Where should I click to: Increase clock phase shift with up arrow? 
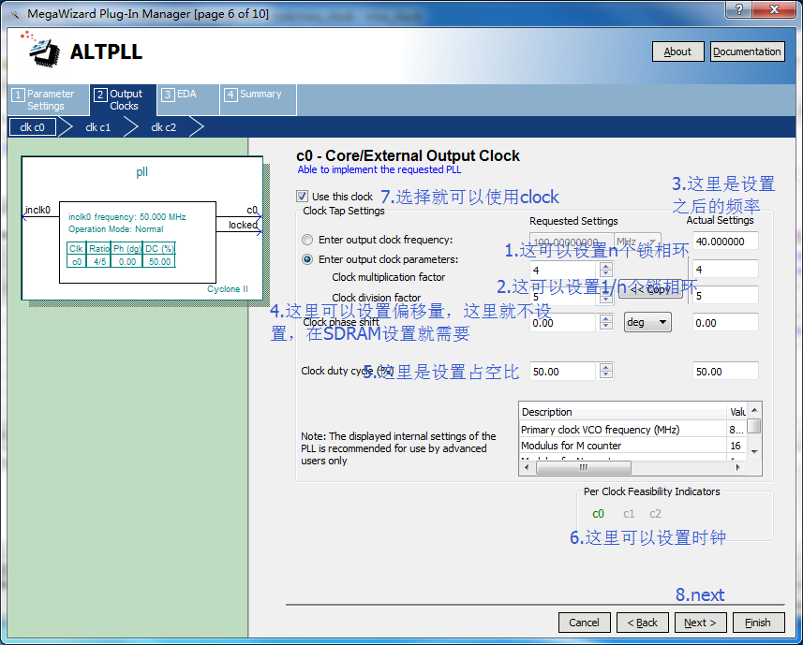coord(606,318)
